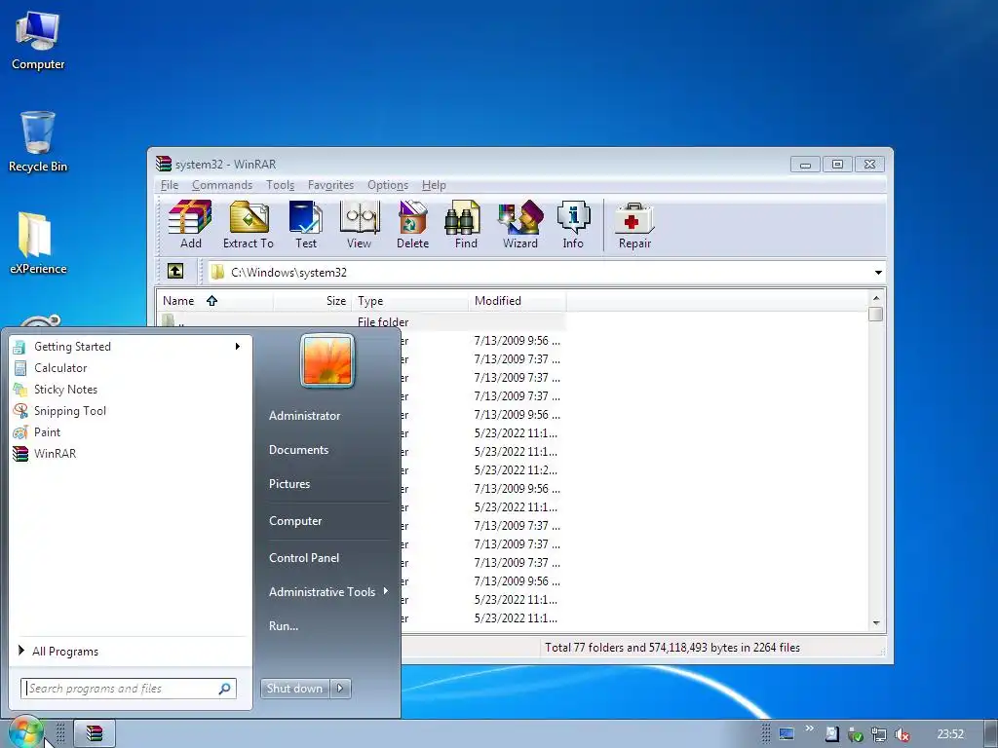This screenshot has width=998, height=748.
Task: Click the WinRAR taskbar button
Action: click(x=95, y=734)
